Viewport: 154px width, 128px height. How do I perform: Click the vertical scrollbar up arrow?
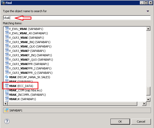click(x=148, y=29)
